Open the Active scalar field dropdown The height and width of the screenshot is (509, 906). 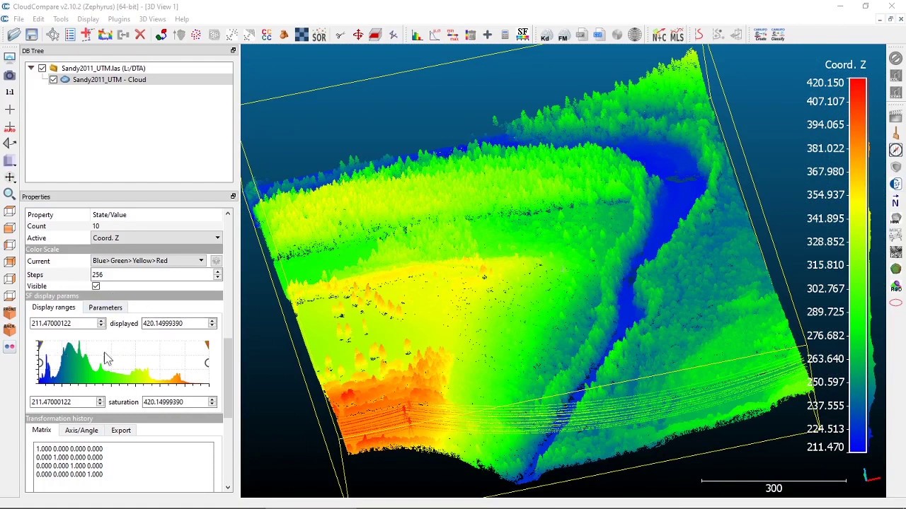click(217, 238)
